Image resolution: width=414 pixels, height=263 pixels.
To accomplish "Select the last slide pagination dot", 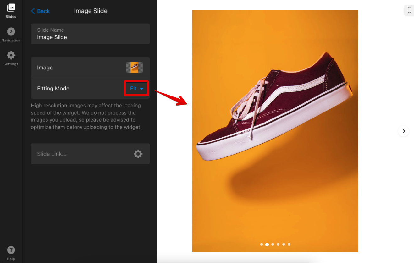I will (x=289, y=244).
